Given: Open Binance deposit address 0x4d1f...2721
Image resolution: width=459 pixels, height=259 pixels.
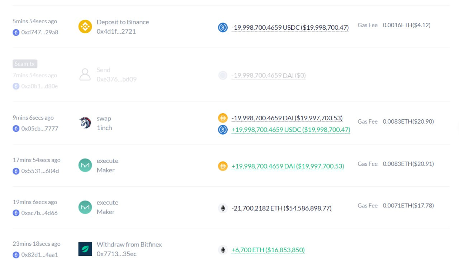Looking at the screenshot, I should point(116,32).
